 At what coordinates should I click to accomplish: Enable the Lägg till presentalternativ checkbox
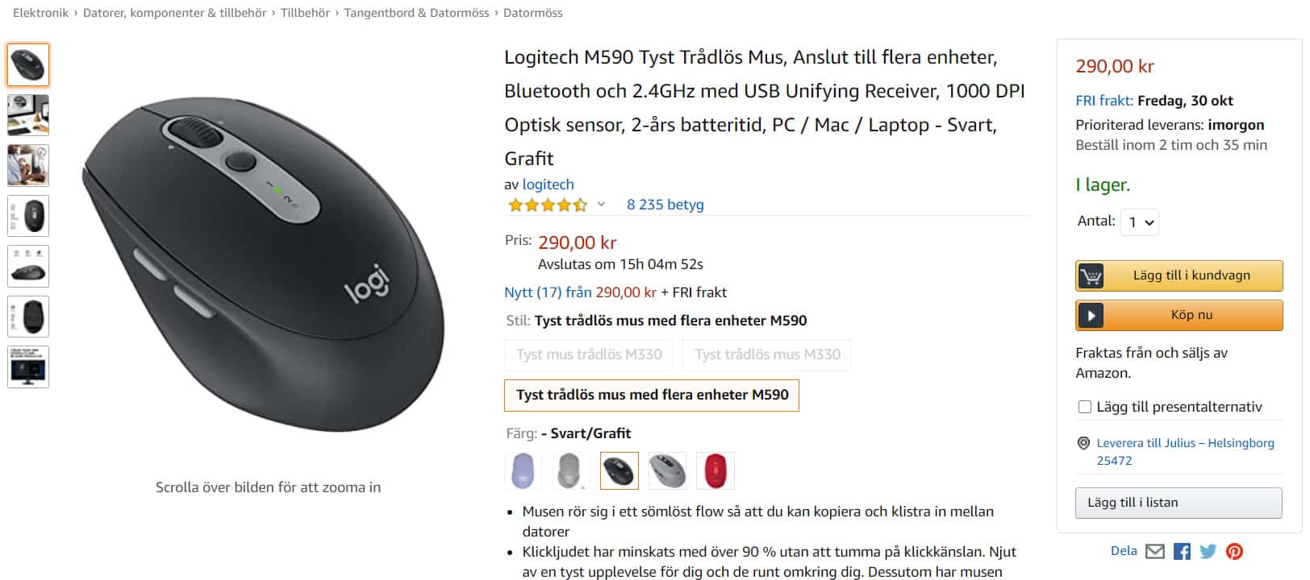click(x=1085, y=408)
